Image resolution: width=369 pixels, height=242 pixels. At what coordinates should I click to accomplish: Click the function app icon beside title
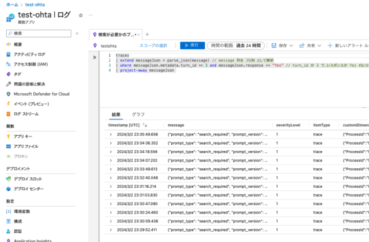tap(10, 17)
